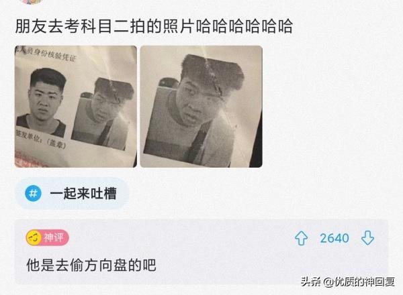Downvote the comment using the down arrow
Viewport: 403px width, 295px height.
click(367, 238)
